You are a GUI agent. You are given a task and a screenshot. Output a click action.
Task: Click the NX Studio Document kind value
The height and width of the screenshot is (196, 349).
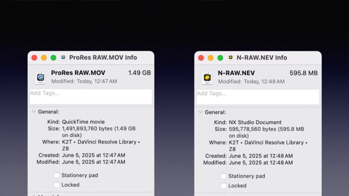255,122
